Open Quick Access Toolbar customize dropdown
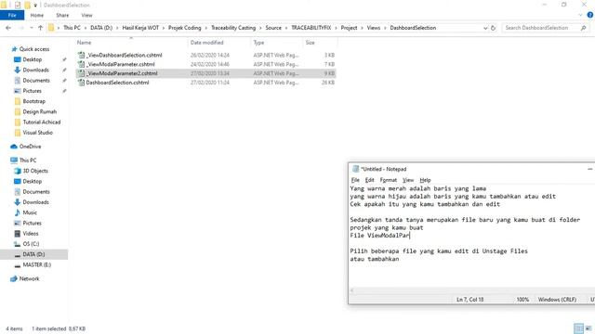595x334 pixels. pos(35,6)
